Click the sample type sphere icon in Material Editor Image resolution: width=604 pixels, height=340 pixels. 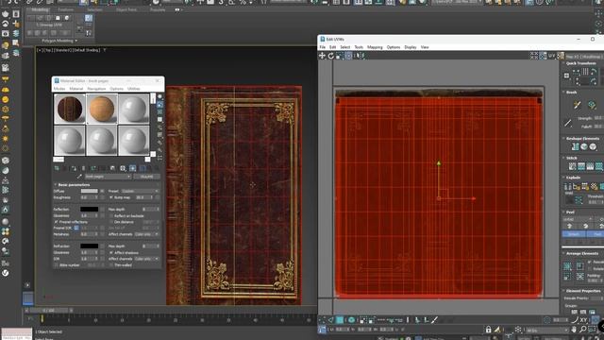[x=159, y=96]
